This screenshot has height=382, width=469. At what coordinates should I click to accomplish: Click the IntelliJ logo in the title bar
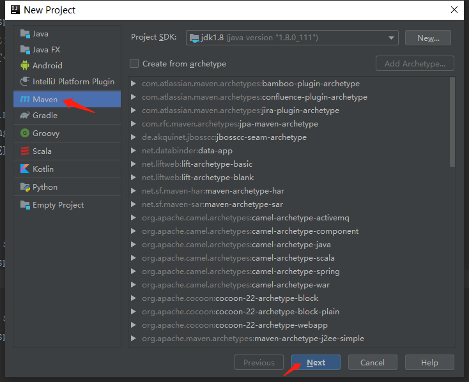pyautogui.click(x=15, y=10)
